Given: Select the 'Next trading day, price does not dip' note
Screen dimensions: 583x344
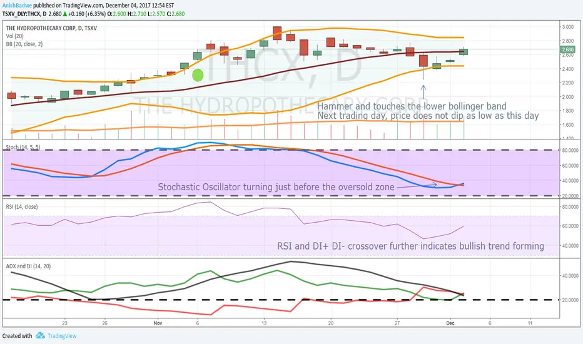Looking at the screenshot, I should [x=428, y=116].
